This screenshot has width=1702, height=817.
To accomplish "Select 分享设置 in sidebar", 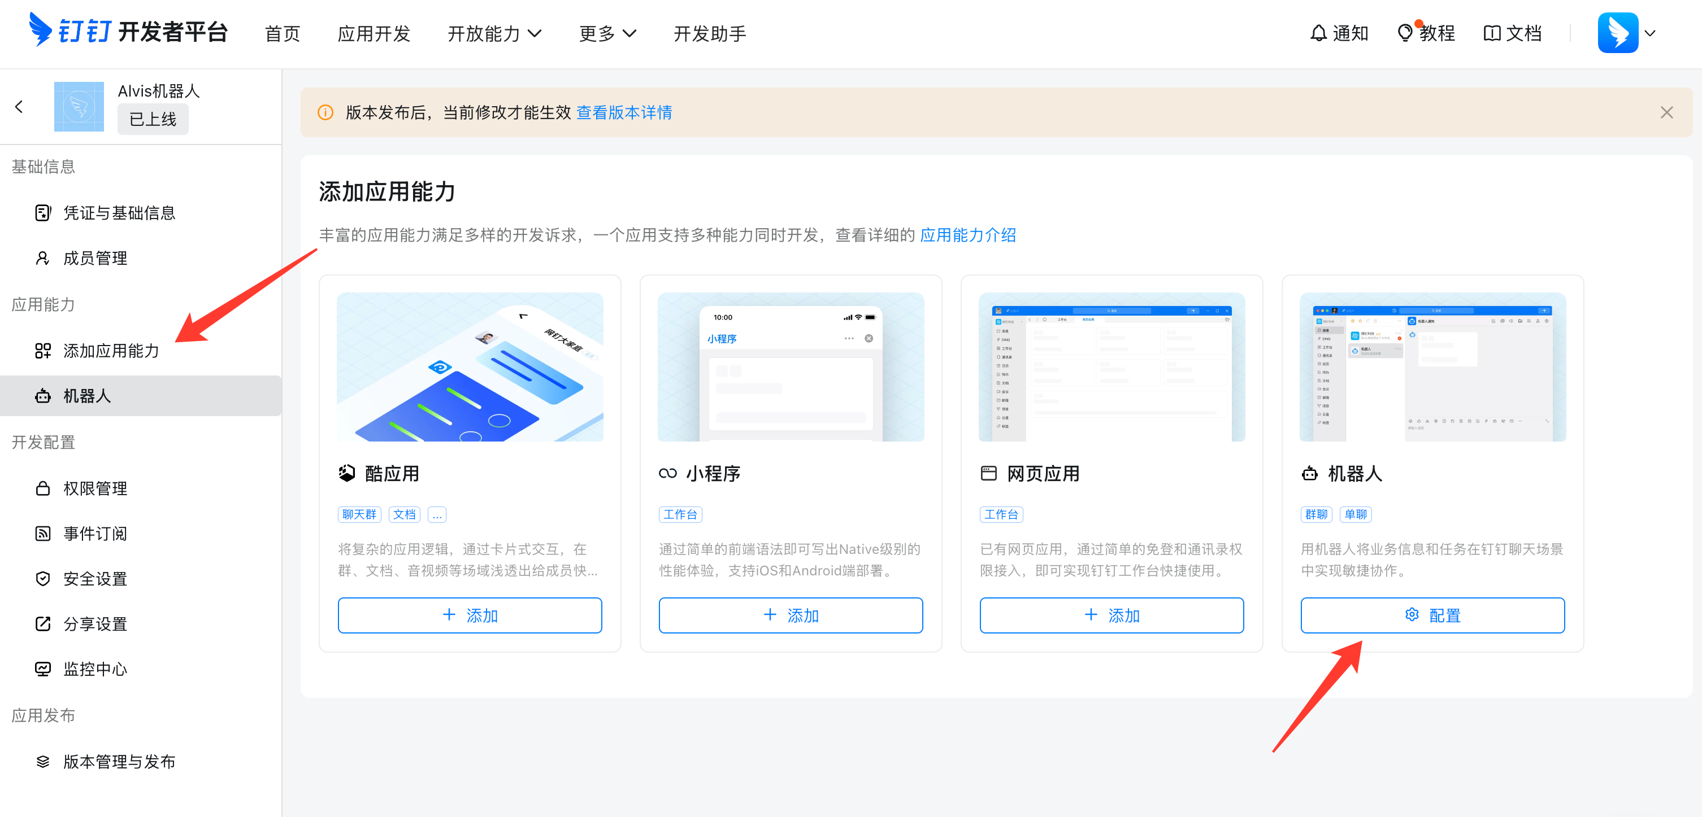I will [x=141, y=624].
